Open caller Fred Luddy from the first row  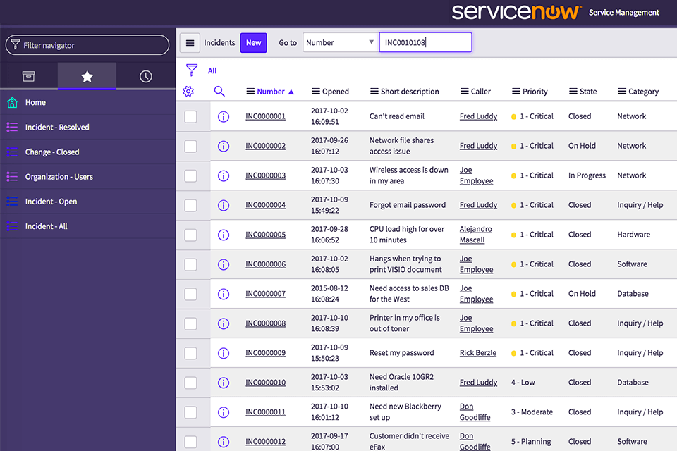(x=478, y=116)
